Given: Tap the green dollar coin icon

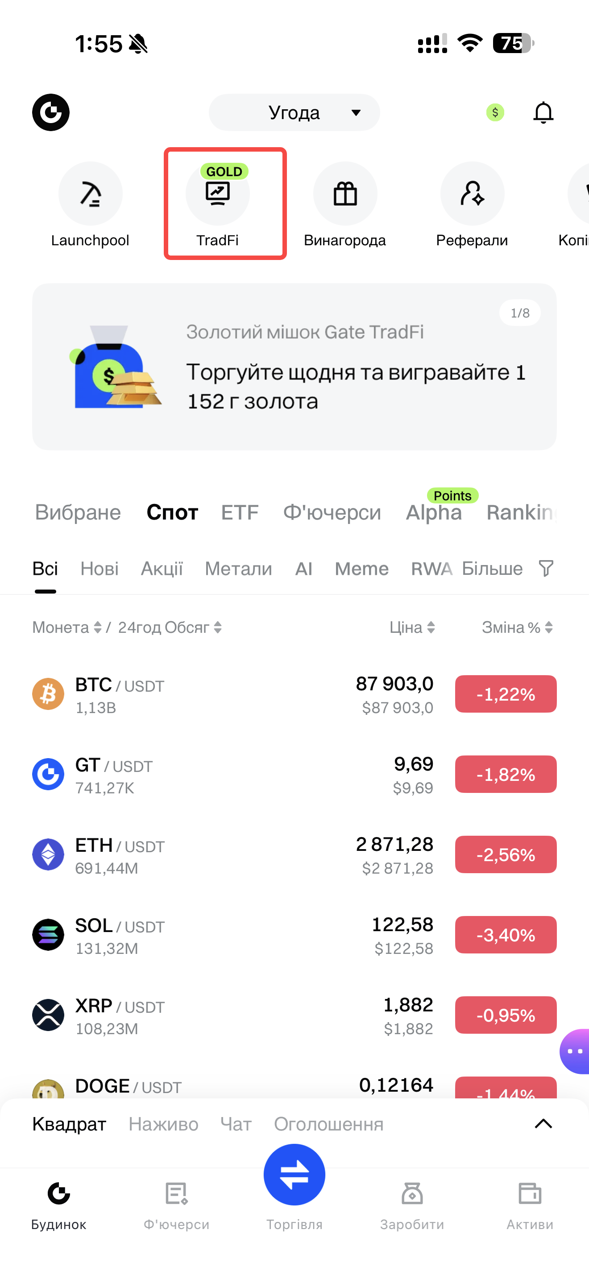Looking at the screenshot, I should click(495, 113).
